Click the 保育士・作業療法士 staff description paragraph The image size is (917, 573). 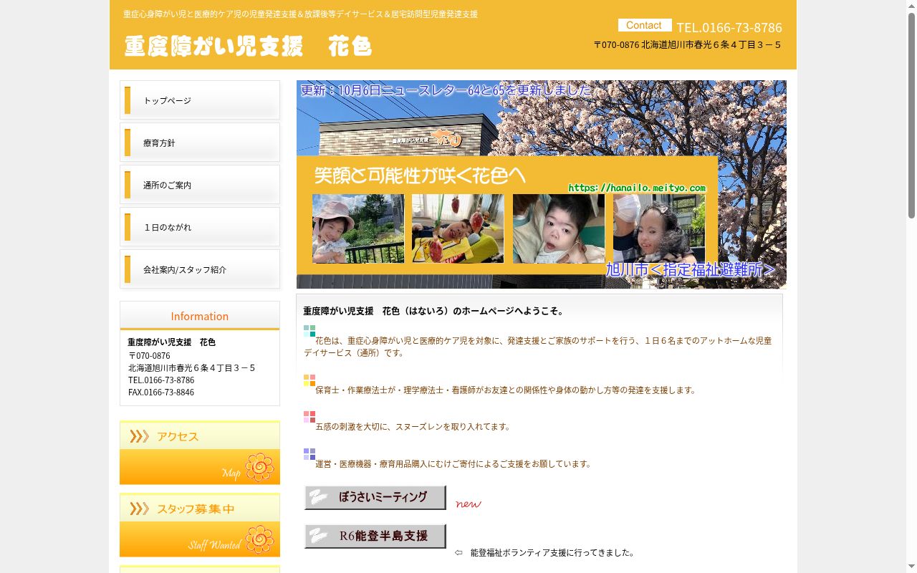coord(506,390)
